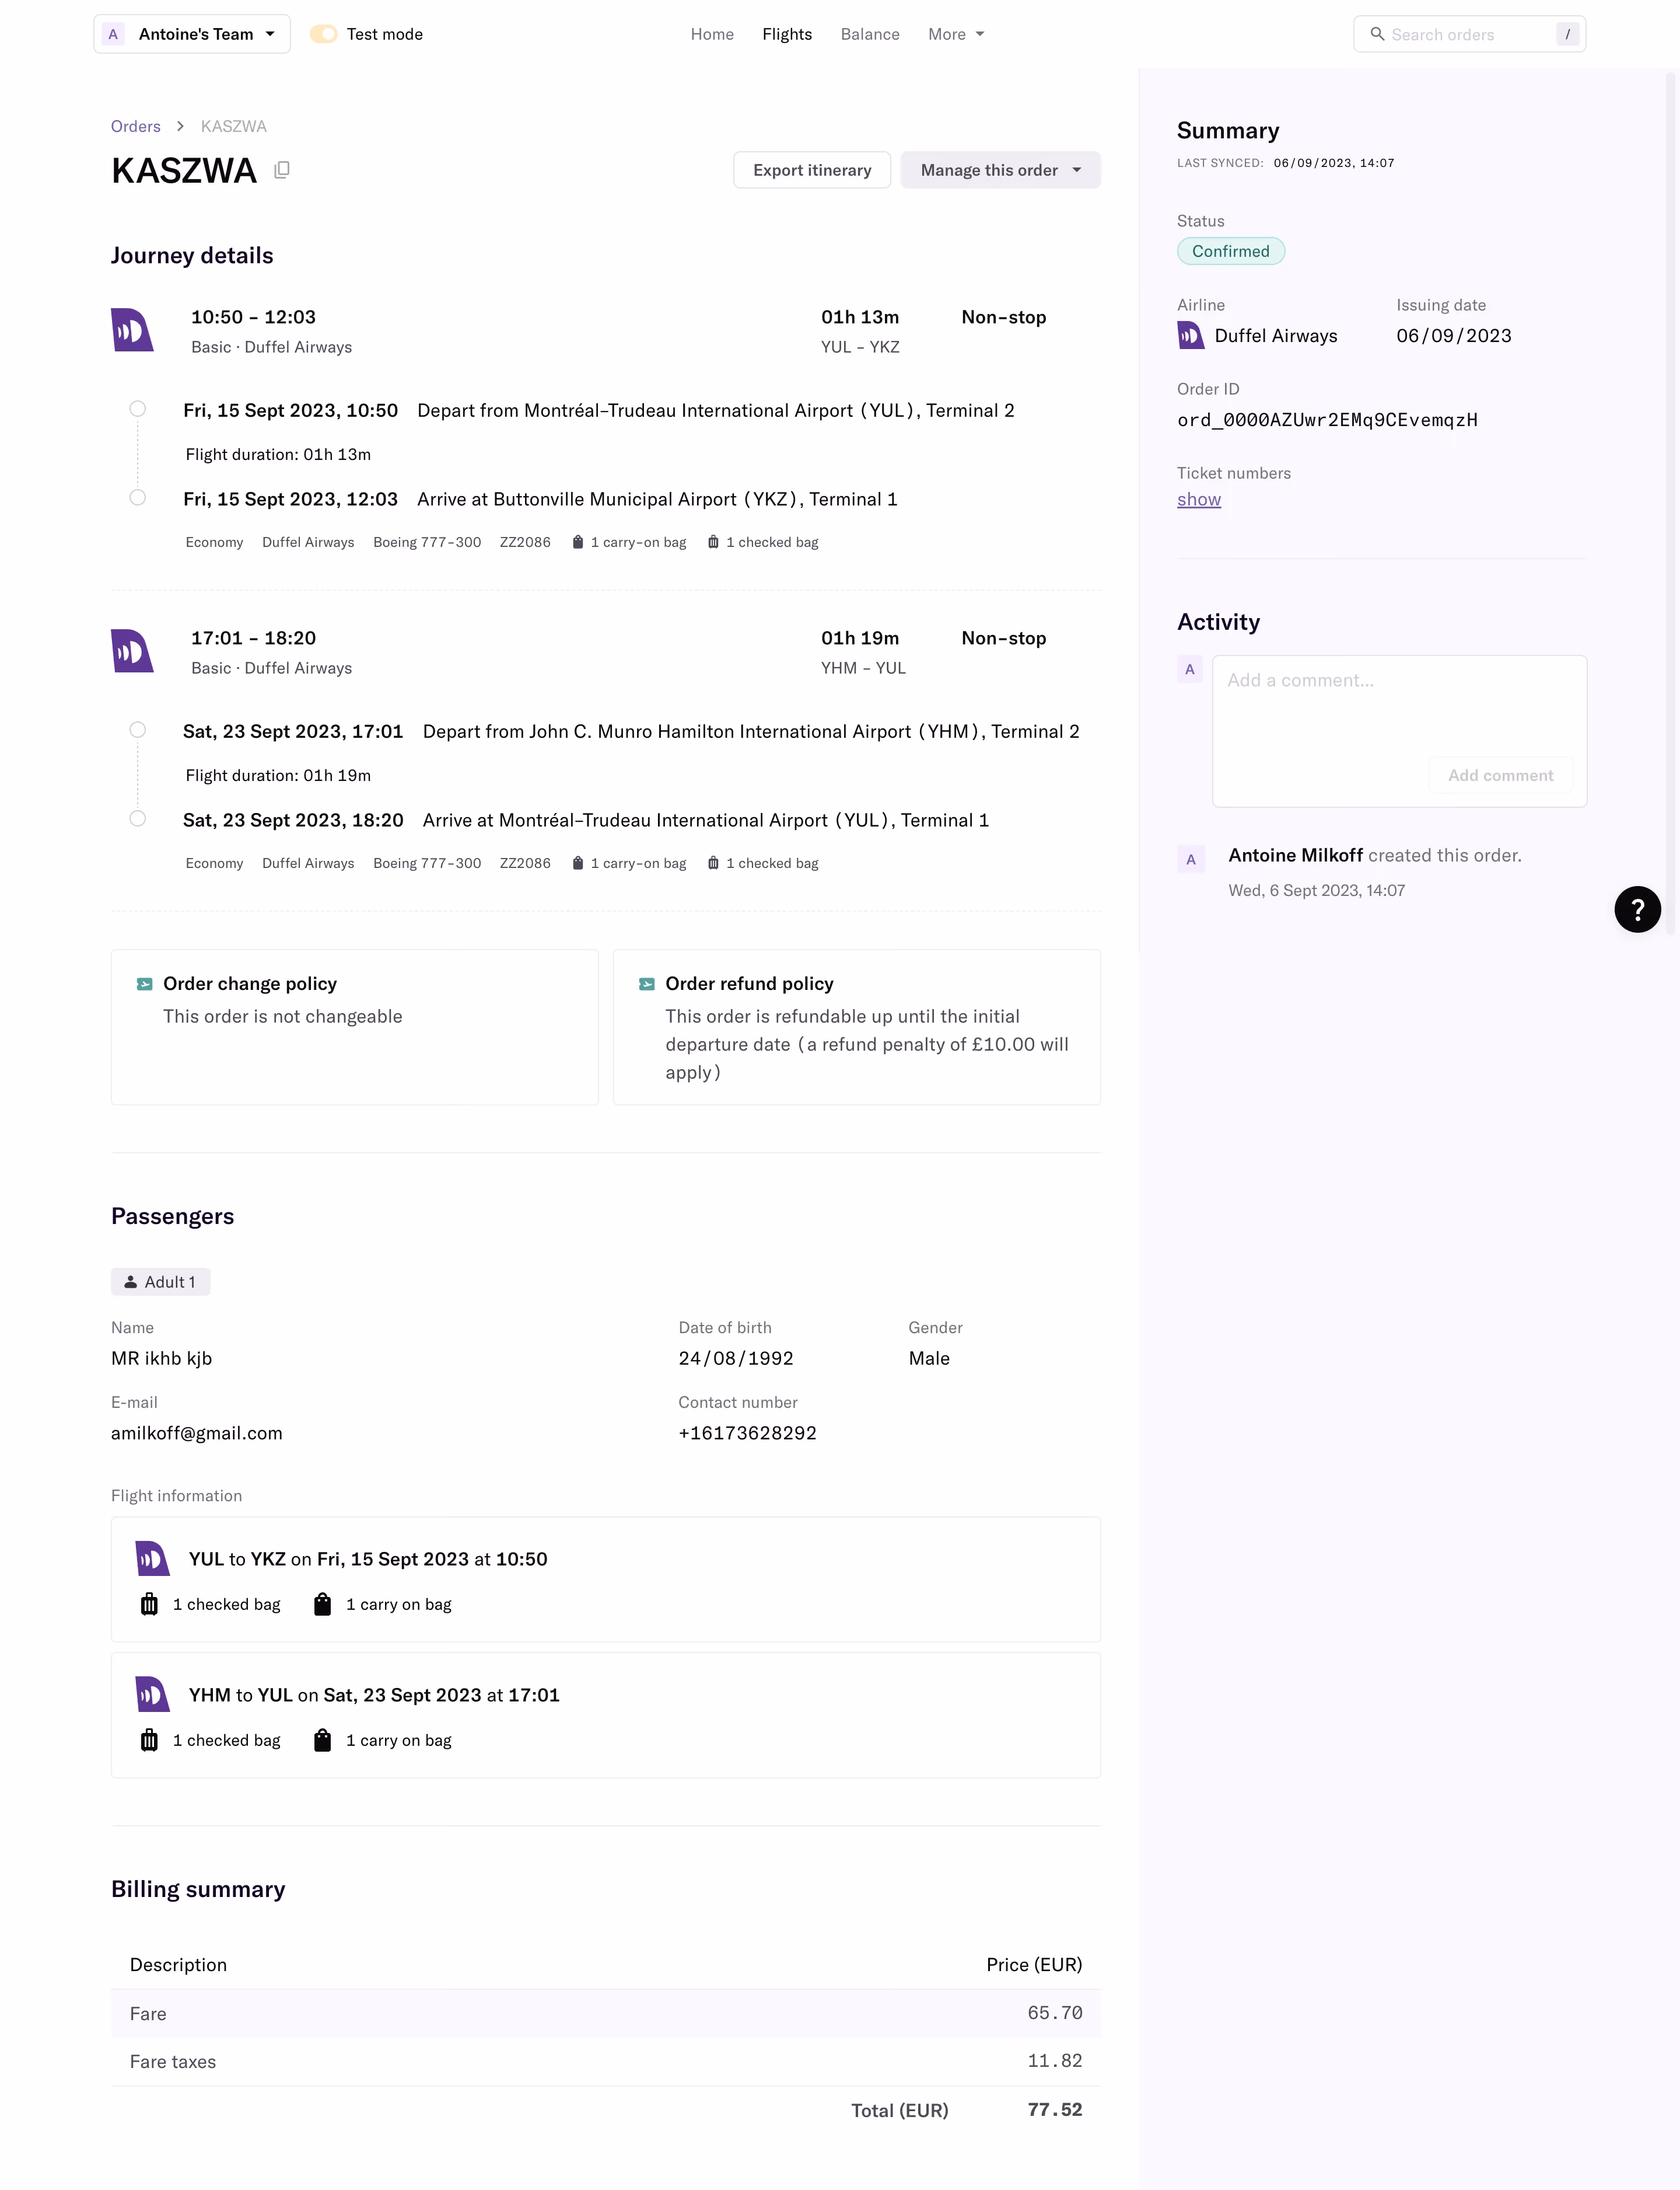Show the ticket numbers
This screenshot has width=1680, height=2190.
coord(1199,499)
